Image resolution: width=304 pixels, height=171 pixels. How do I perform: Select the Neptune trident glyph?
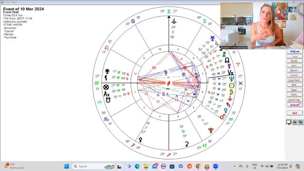[231, 79]
